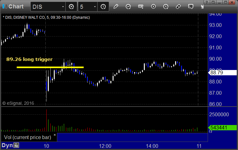Click the 2500000 volume axis label
The height and width of the screenshot is (150, 238).
pyautogui.click(x=219, y=114)
